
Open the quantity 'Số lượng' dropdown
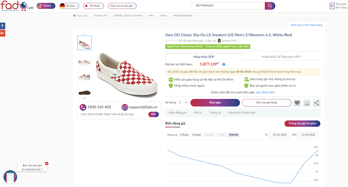(183, 103)
